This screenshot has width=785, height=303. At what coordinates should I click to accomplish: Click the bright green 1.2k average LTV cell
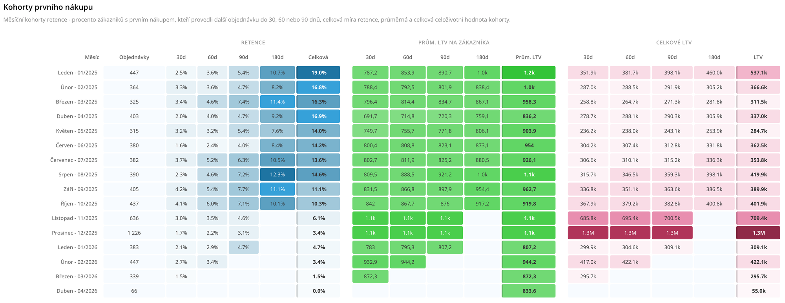coord(529,73)
